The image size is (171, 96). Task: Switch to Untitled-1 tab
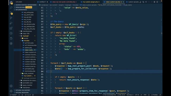(x=42, y=2)
